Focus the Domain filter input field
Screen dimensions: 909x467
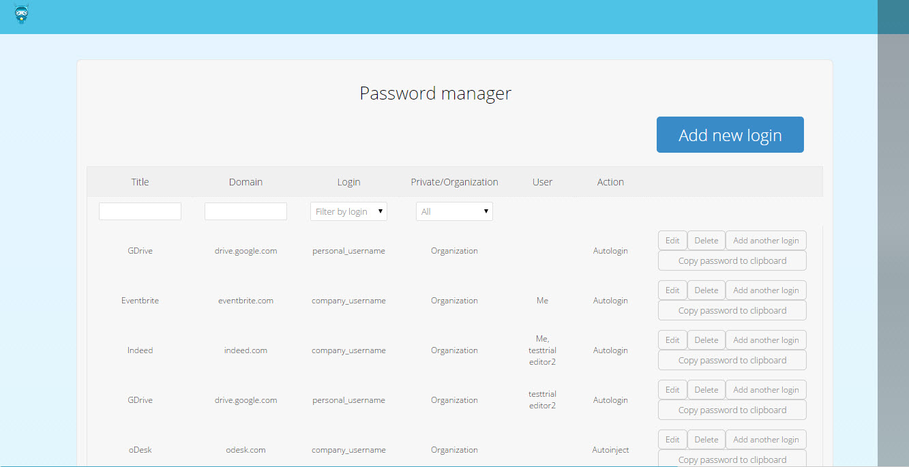245,211
